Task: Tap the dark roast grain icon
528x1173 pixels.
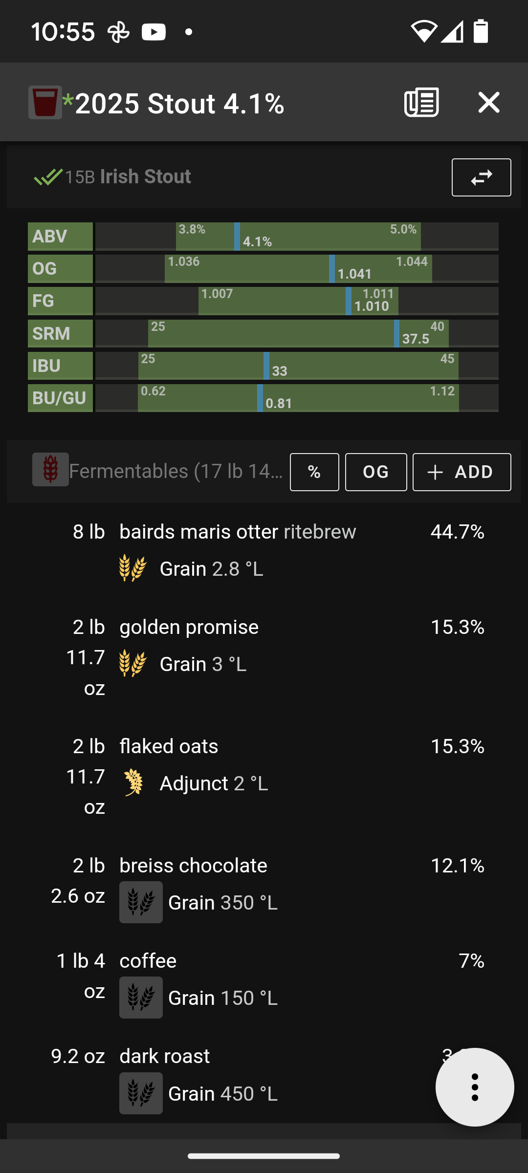Action: (x=141, y=1093)
